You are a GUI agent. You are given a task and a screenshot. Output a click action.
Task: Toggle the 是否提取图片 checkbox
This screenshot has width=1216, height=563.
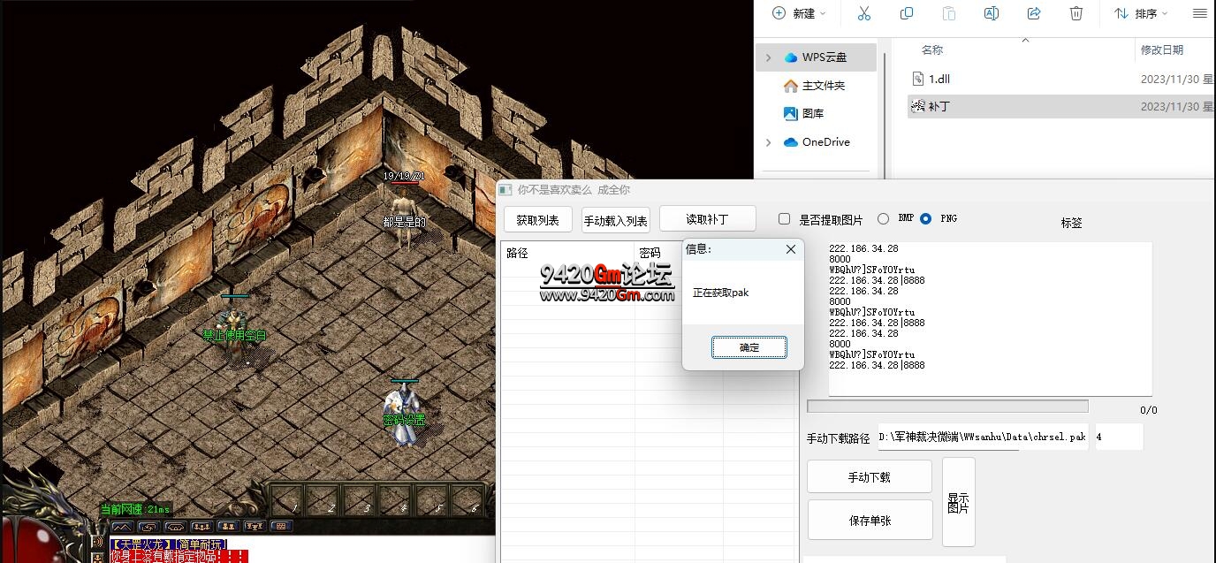[784, 219]
